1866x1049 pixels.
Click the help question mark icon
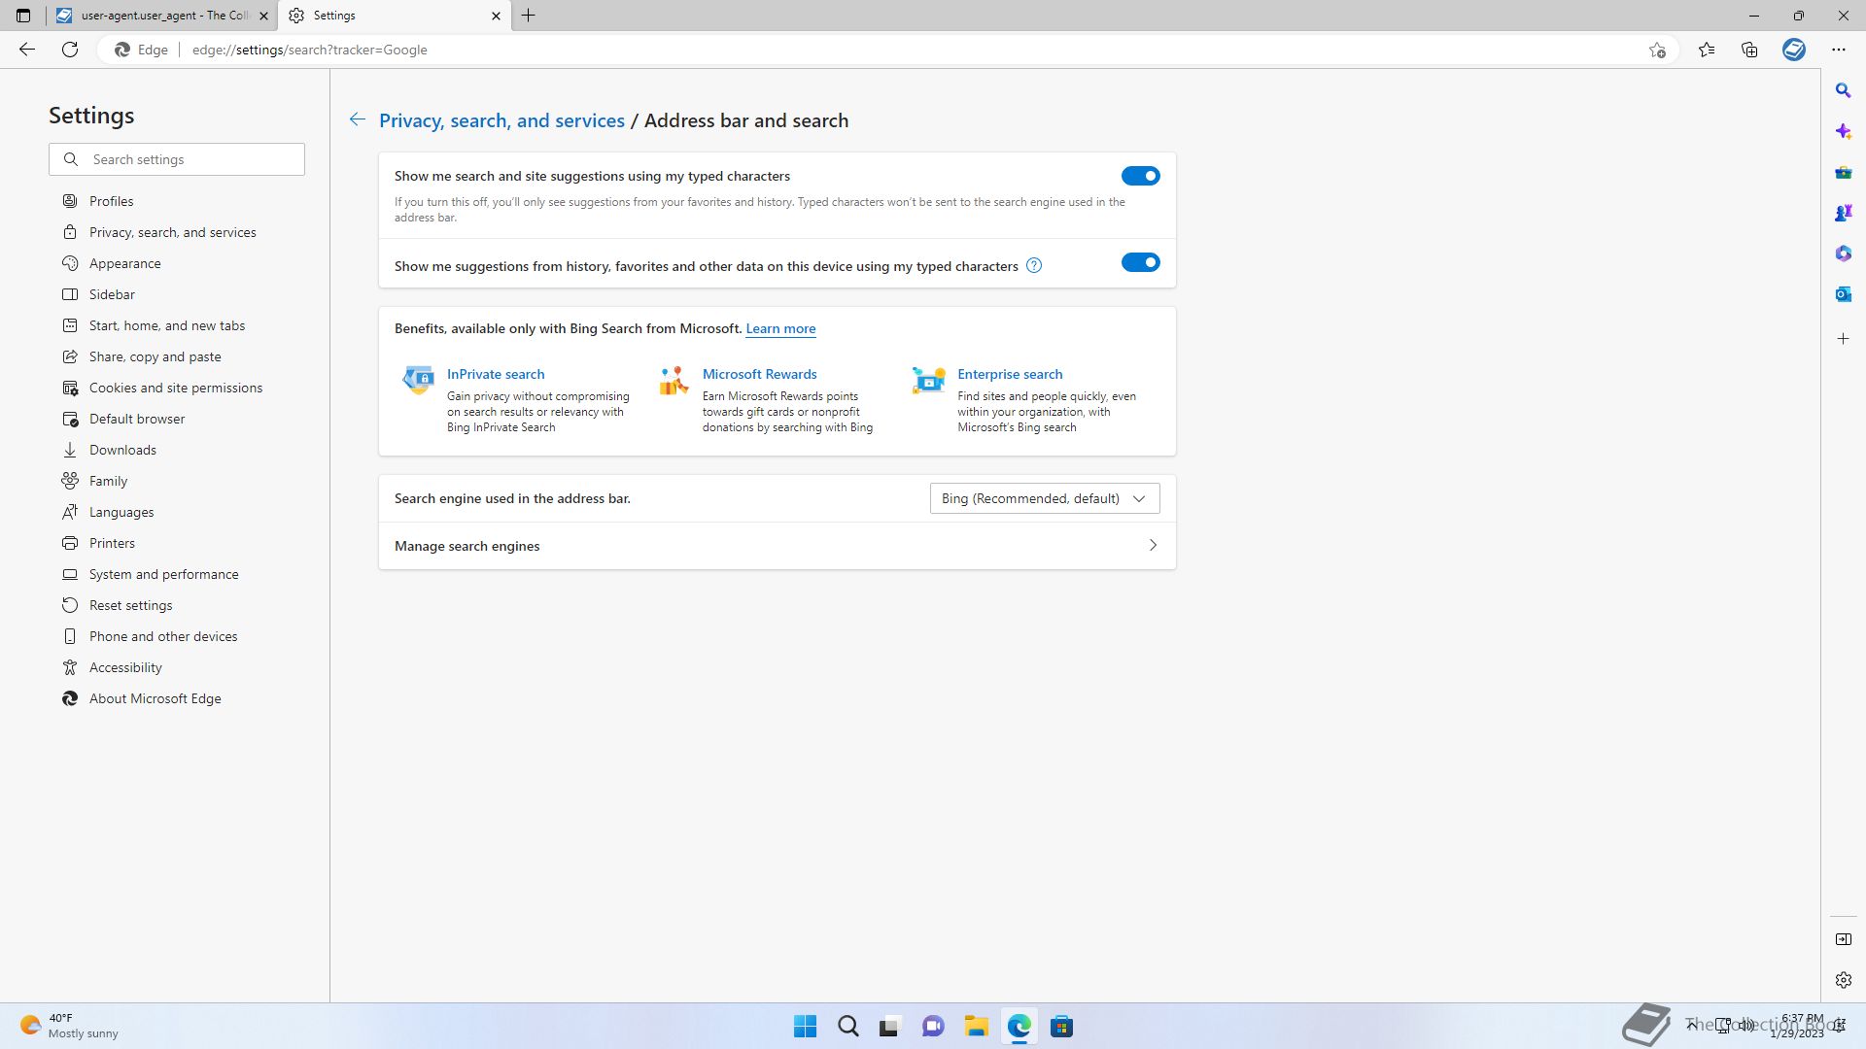point(1034,266)
